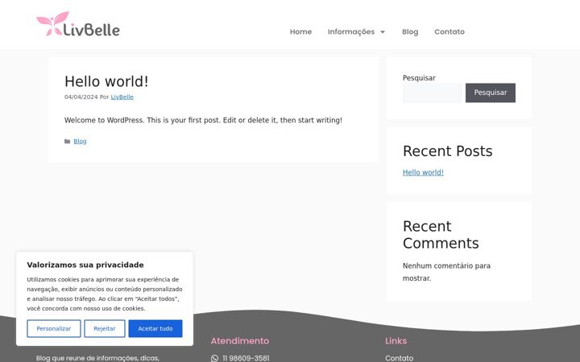Open the Home menu item
580x362 pixels.
click(x=300, y=31)
